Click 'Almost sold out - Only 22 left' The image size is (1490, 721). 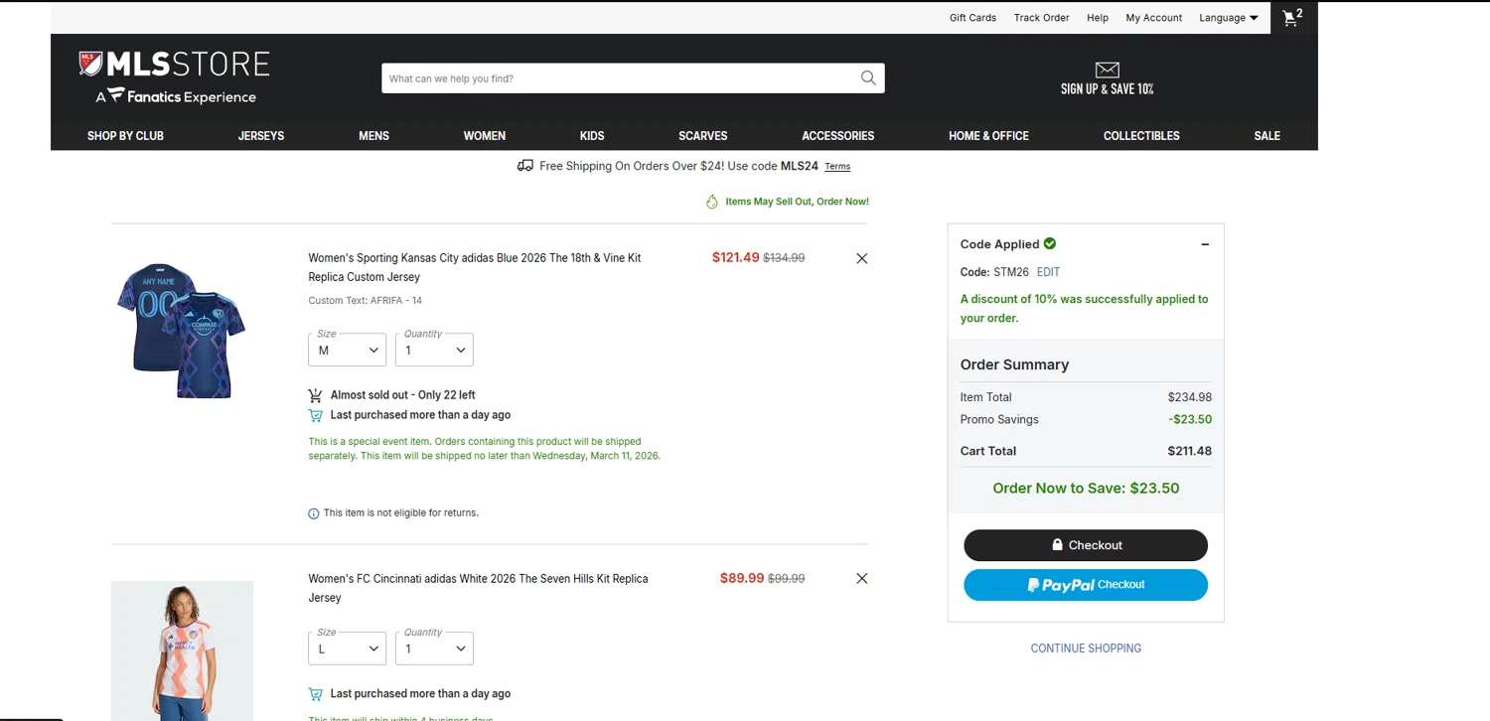tap(402, 395)
